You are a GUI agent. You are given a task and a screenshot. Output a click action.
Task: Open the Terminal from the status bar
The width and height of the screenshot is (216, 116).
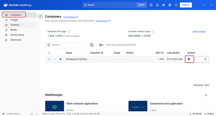(x=195, y=114)
